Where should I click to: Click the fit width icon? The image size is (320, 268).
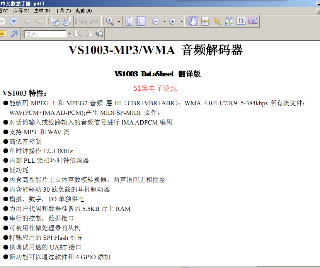pyautogui.click(x=141, y=21)
